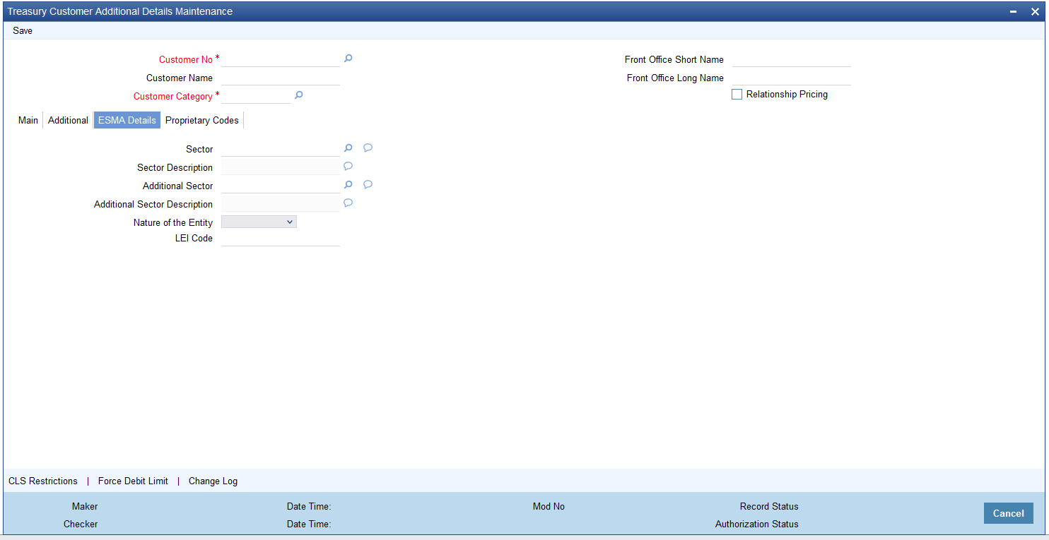Image resolution: width=1049 pixels, height=540 pixels.
Task: Open the Additional Sector comment bubble icon
Action: coord(368,185)
